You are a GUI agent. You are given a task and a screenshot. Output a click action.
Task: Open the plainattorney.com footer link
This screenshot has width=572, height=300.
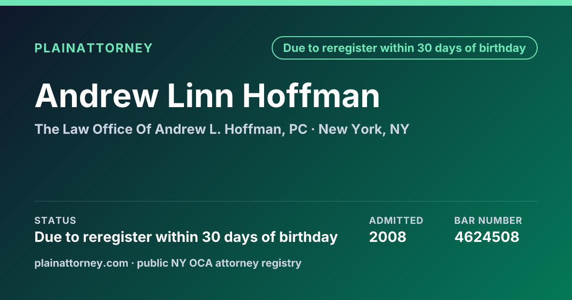(82, 263)
